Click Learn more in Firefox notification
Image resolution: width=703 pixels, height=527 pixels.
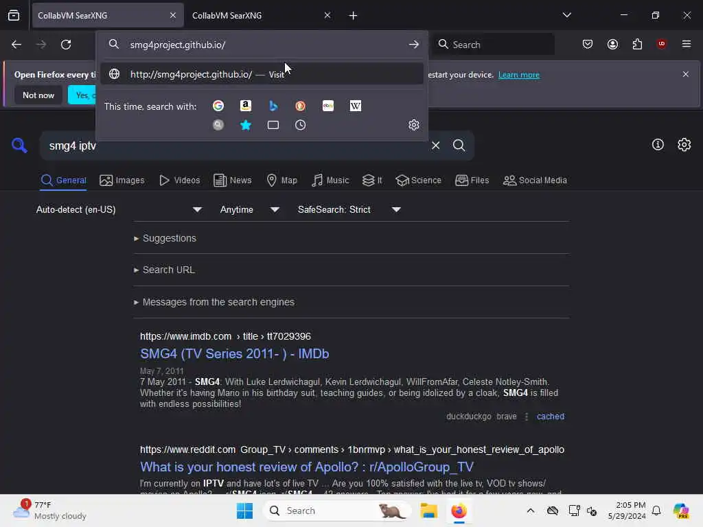point(519,75)
